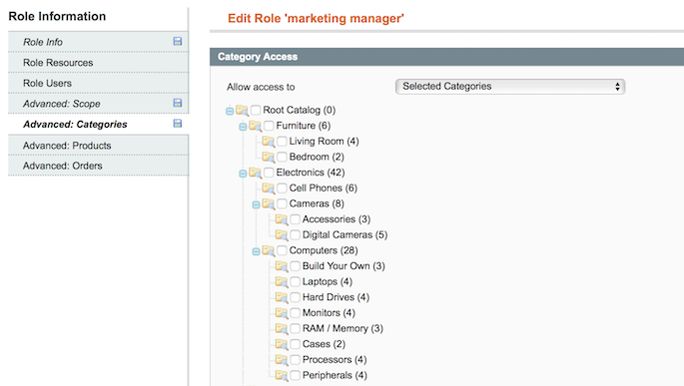Click the Computers folder icon

[269, 251]
